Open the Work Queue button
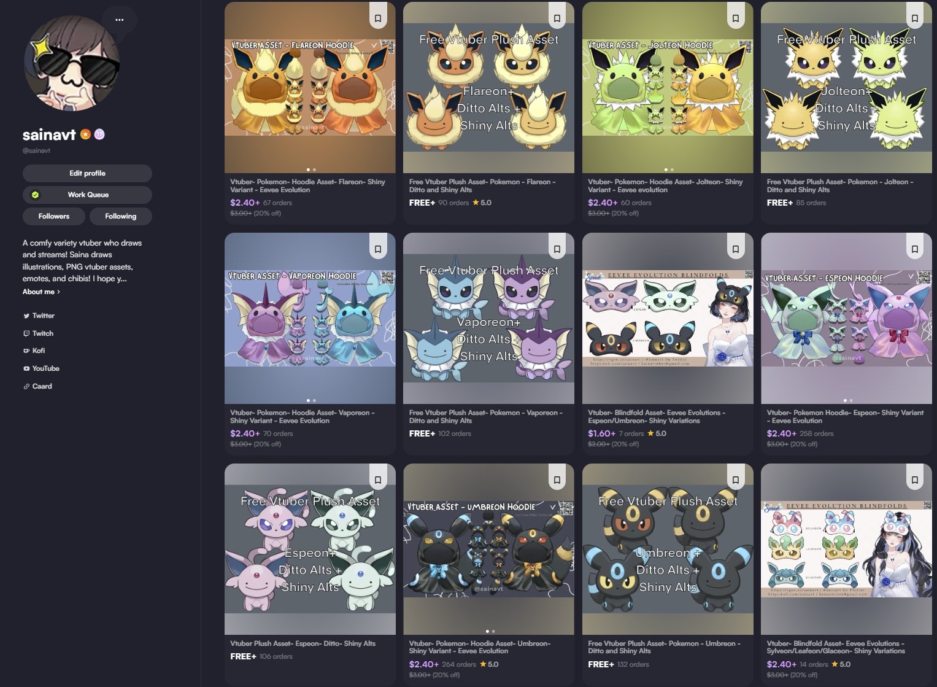The height and width of the screenshot is (687, 937). [x=87, y=195]
